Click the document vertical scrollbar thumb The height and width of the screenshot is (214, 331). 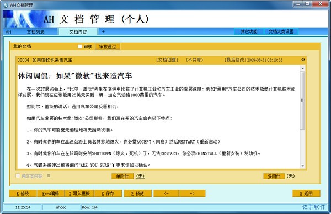click(x=302, y=100)
